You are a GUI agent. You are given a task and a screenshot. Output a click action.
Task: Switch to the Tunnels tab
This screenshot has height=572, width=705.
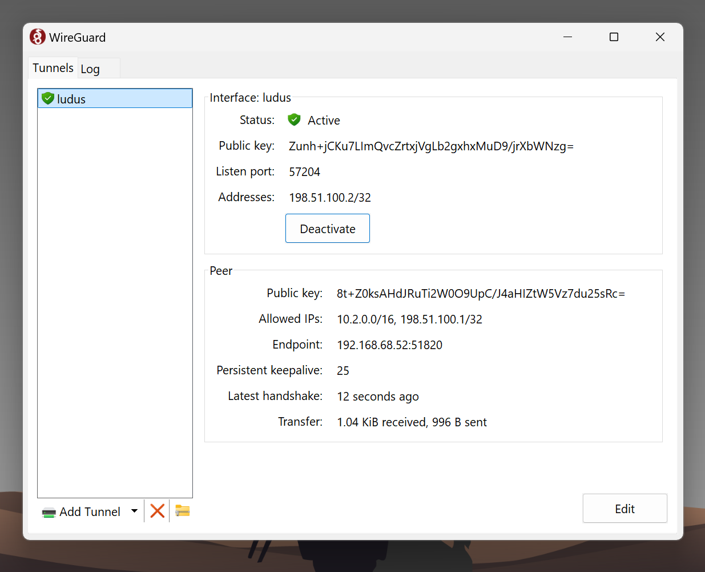pos(53,68)
